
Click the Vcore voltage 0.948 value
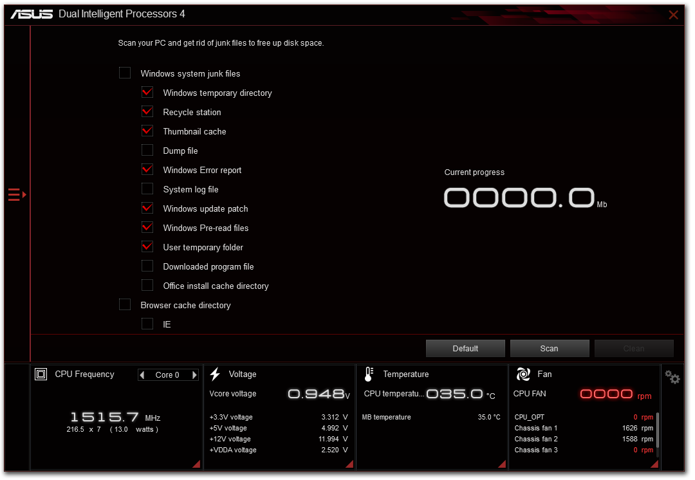pyautogui.click(x=319, y=394)
